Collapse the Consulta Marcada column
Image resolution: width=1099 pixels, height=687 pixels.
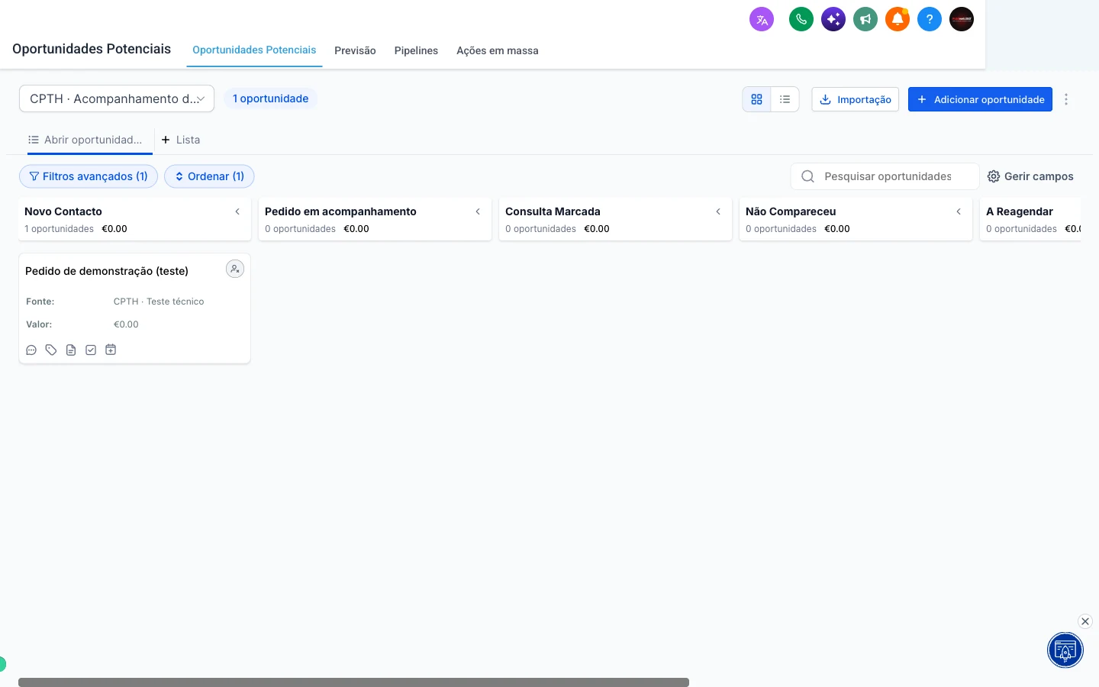pyautogui.click(x=718, y=211)
